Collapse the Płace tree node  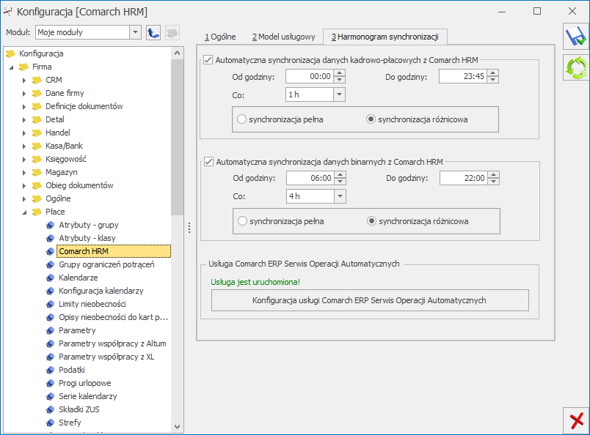click(24, 212)
